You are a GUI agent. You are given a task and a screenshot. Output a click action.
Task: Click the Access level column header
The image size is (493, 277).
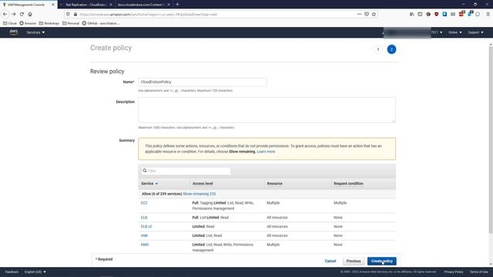click(203, 183)
